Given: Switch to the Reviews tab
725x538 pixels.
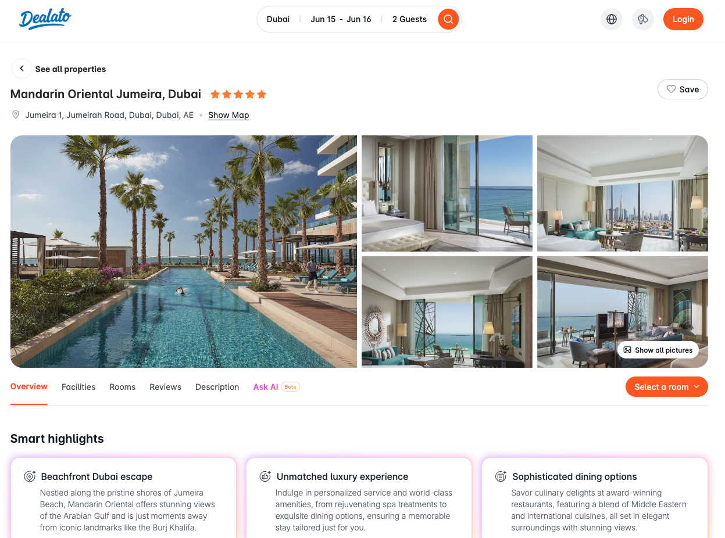Looking at the screenshot, I should pyautogui.click(x=165, y=387).
